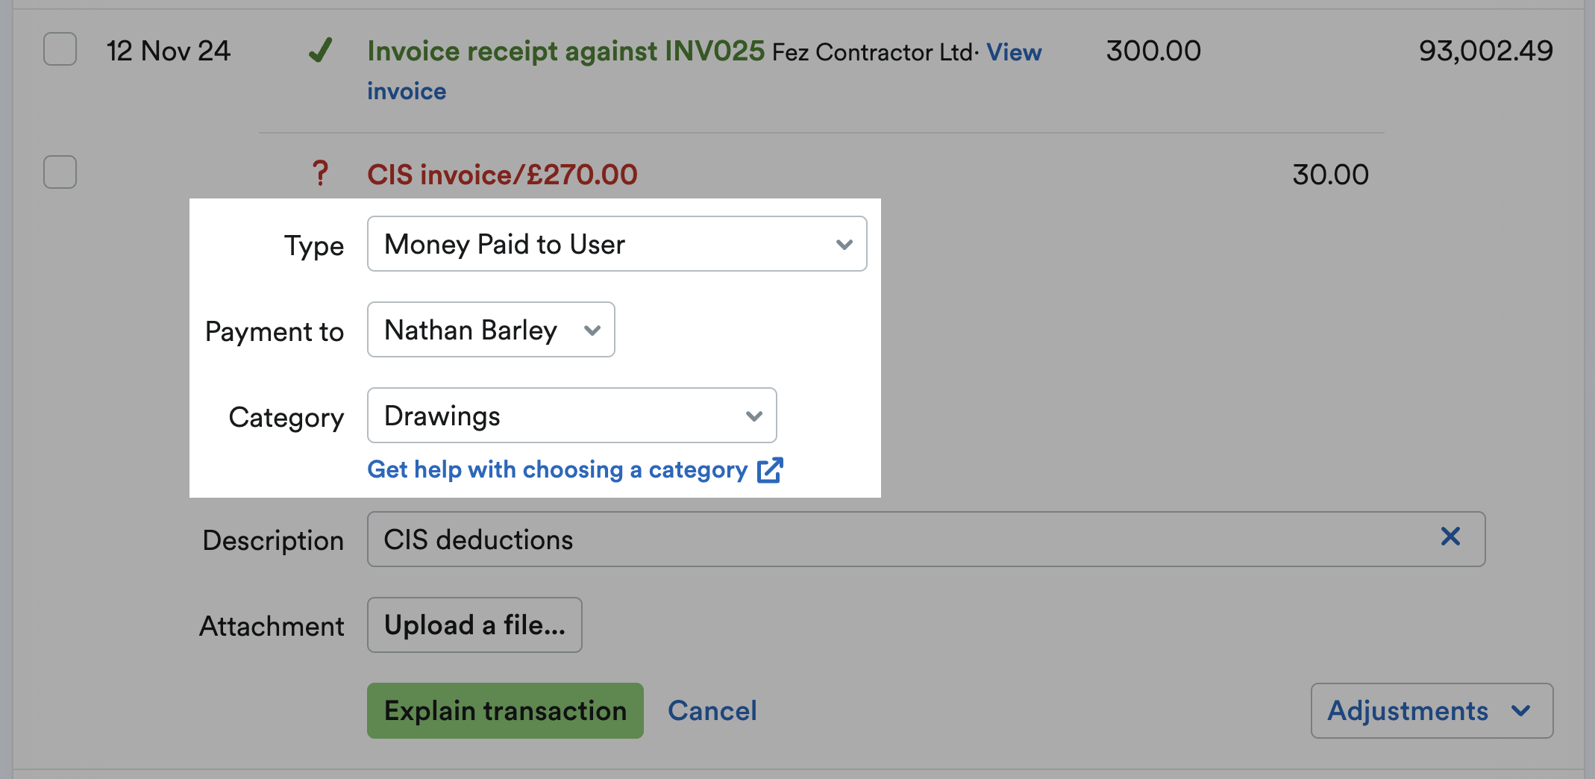This screenshot has width=1595, height=779.
Task: Click the 30.00 amount value
Action: pyautogui.click(x=1330, y=175)
